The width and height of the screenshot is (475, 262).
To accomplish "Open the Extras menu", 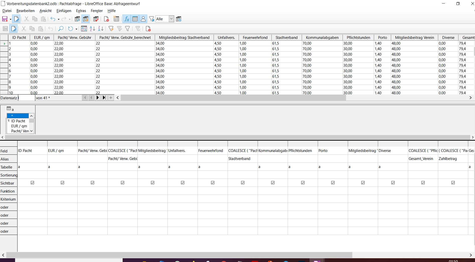I will (x=81, y=11).
